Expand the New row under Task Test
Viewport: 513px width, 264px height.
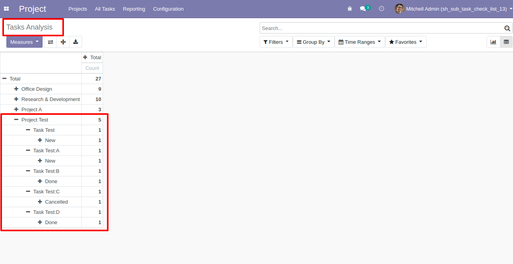click(x=41, y=140)
